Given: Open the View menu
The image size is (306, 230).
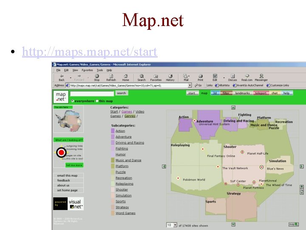Looking at the screenshot, I should 75,70.
